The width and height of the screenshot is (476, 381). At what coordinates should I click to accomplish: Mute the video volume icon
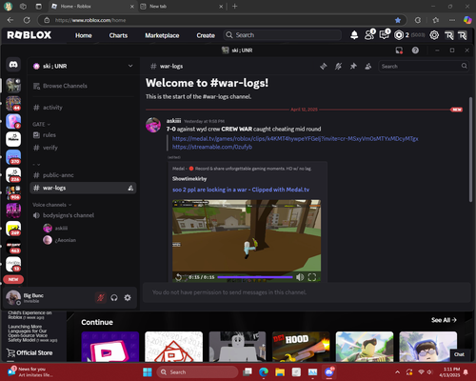tap(300, 277)
